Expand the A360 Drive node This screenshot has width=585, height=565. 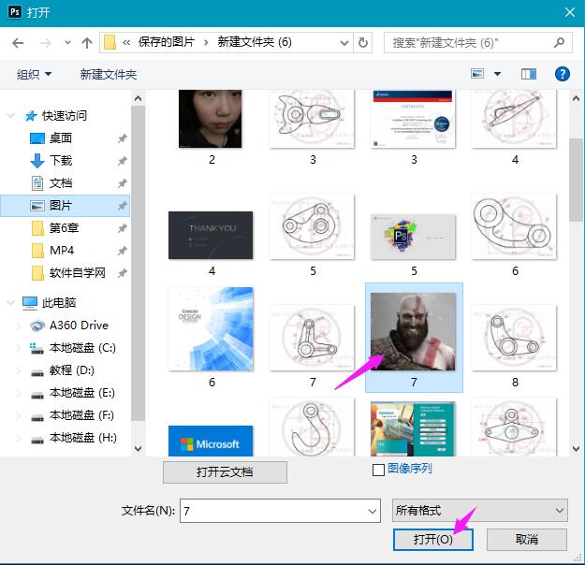click(x=18, y=326)
